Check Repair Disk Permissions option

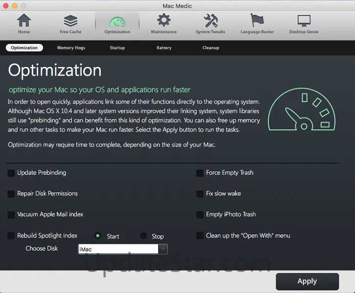click(11, 194)
